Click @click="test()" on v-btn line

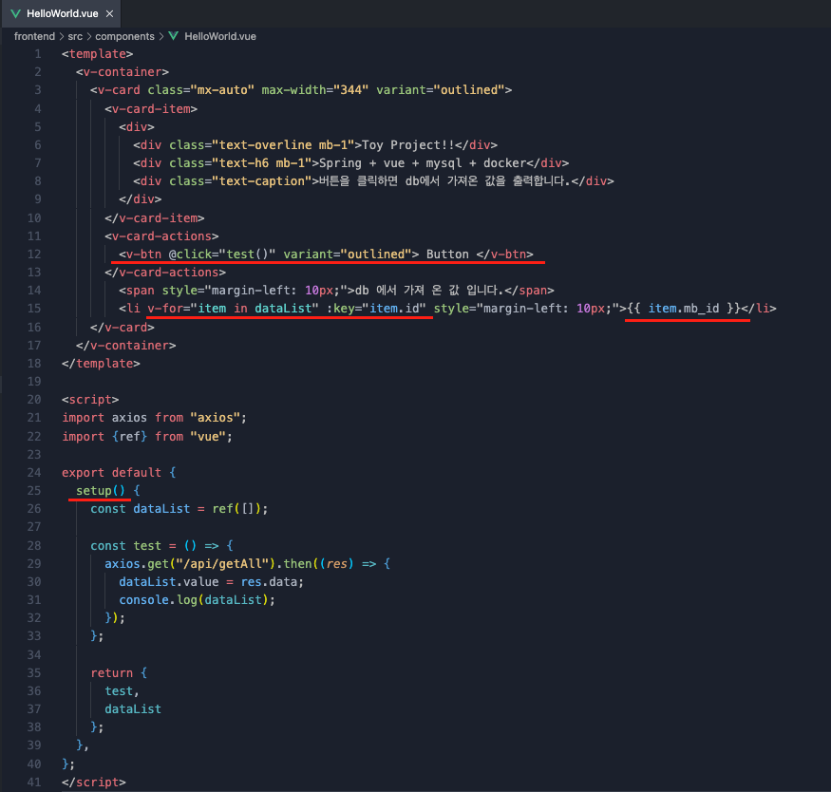coord(222,255)
